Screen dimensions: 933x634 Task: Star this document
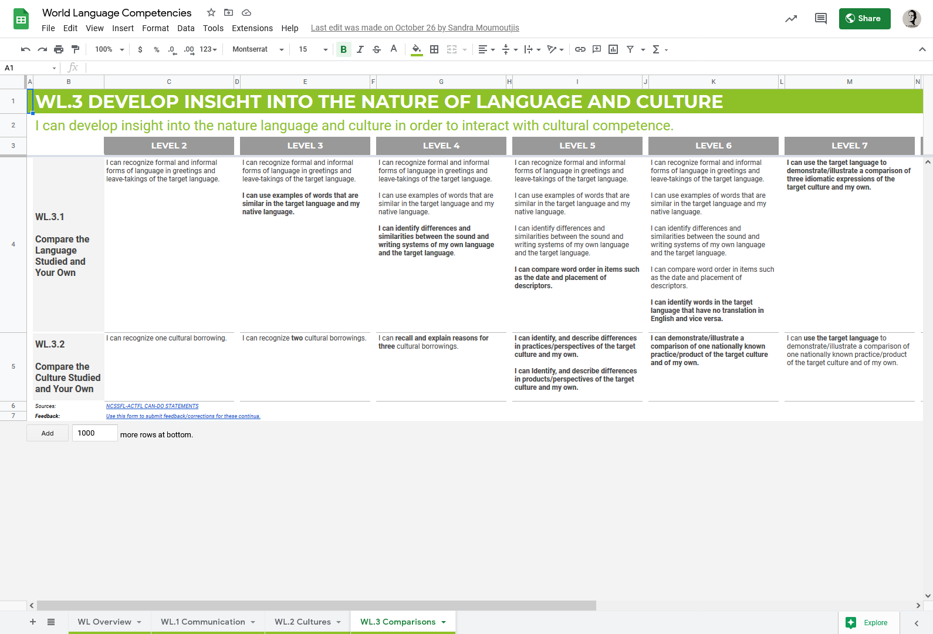(x=211, y=12)
